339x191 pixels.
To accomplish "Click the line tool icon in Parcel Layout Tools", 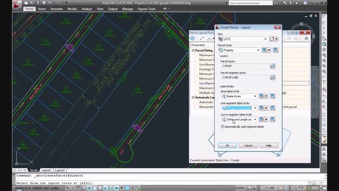I will coord(202,39).
